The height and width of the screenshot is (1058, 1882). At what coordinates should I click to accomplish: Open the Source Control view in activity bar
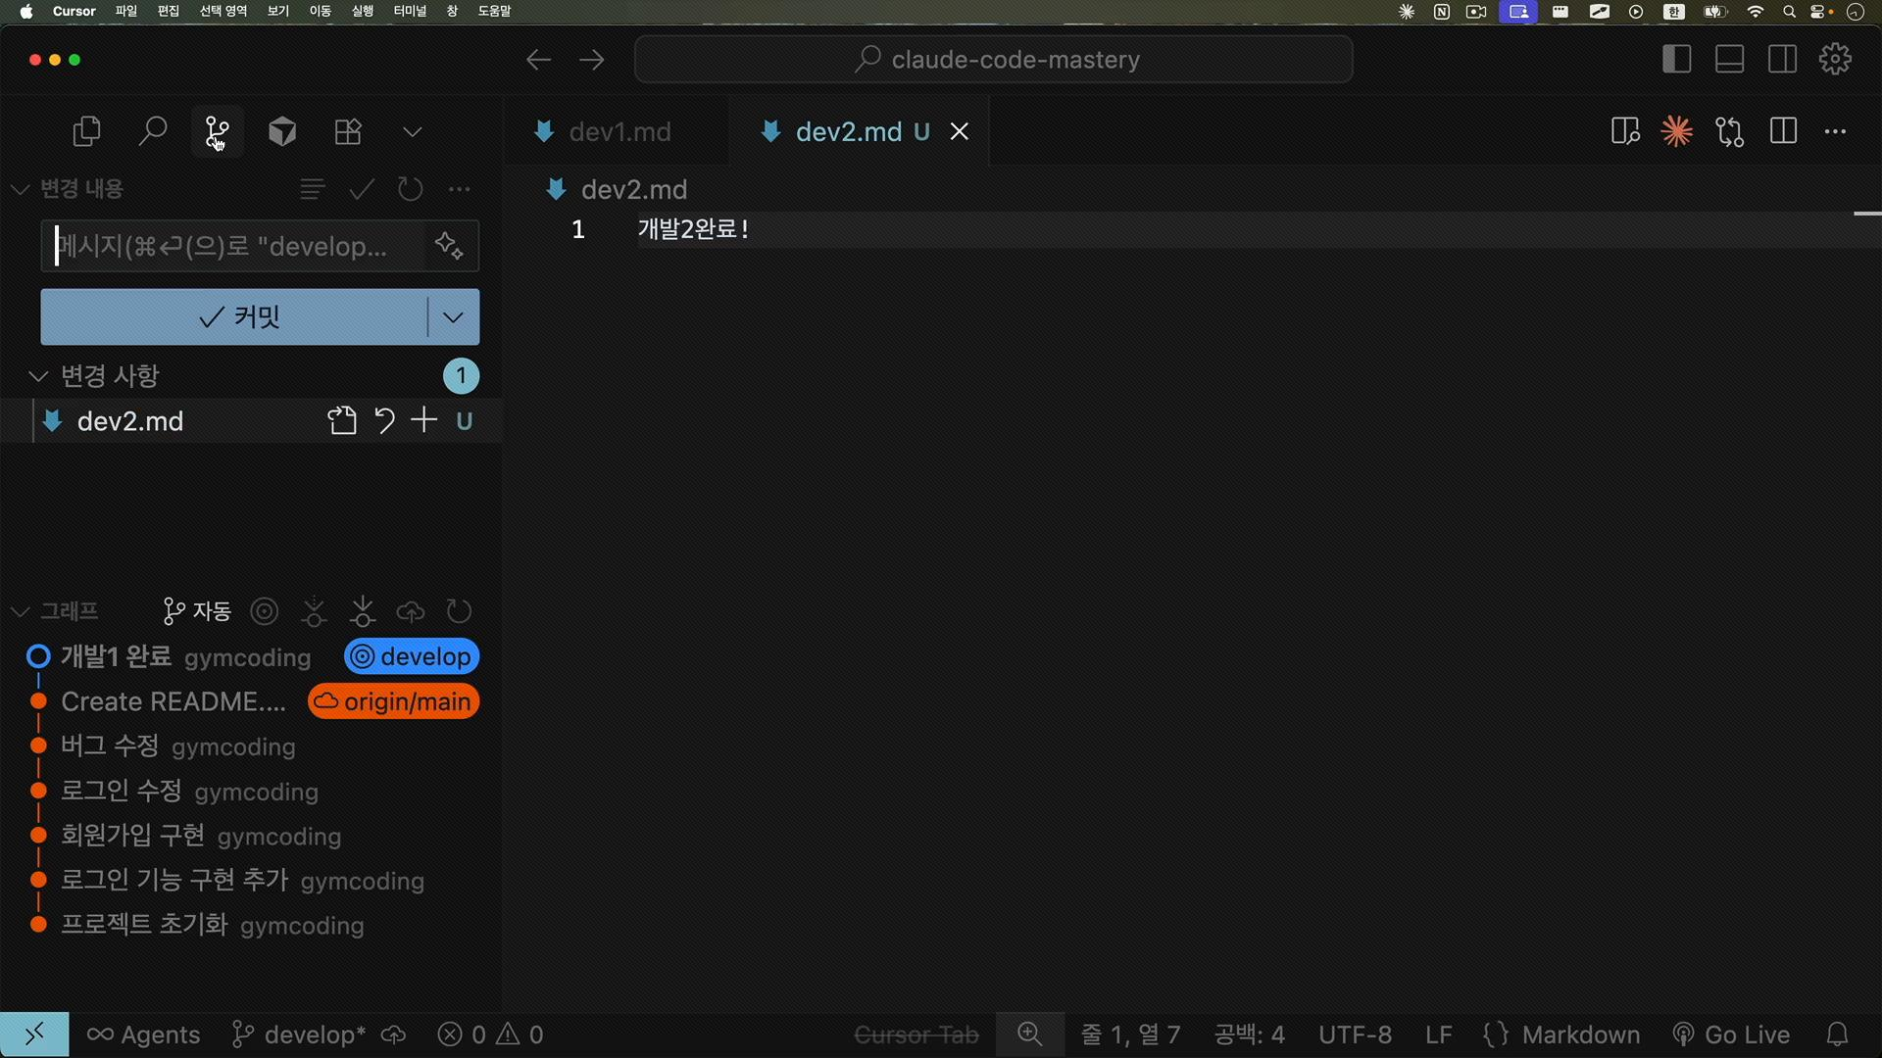217,130
